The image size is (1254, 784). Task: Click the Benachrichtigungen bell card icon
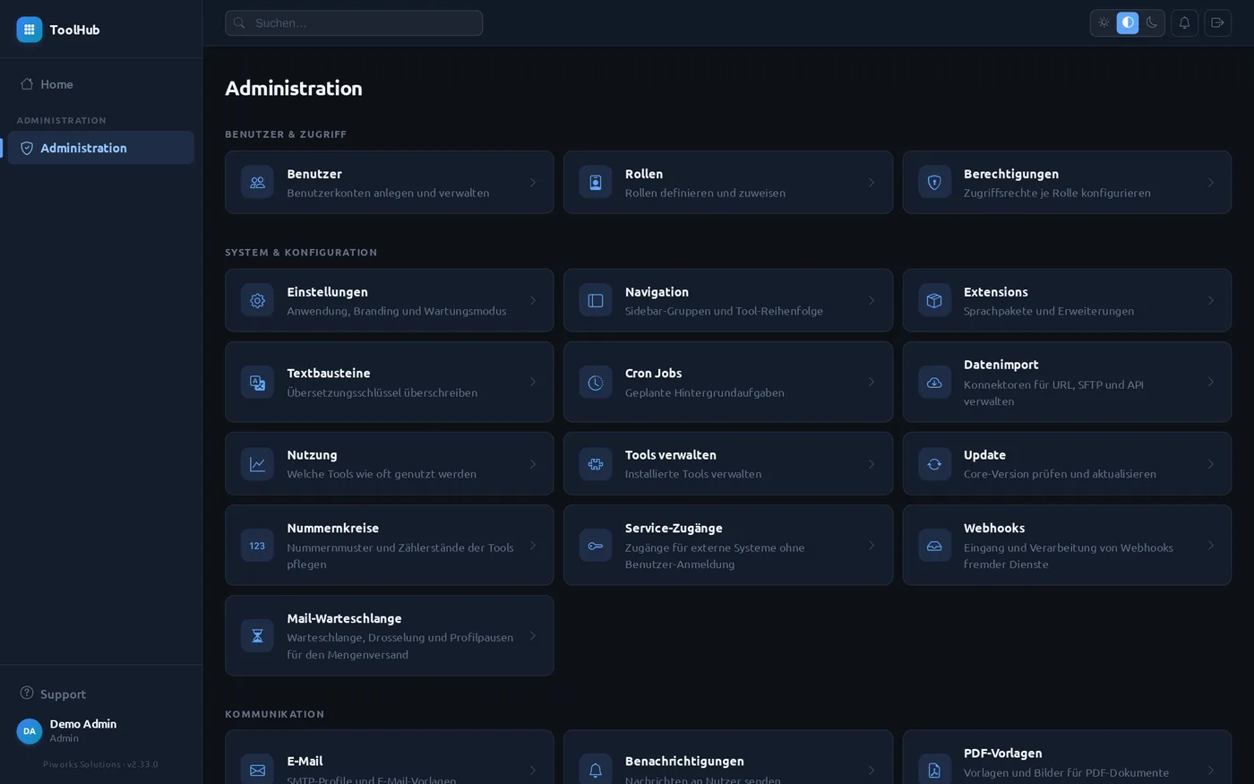pyautogui.click(x=596, y=770)
